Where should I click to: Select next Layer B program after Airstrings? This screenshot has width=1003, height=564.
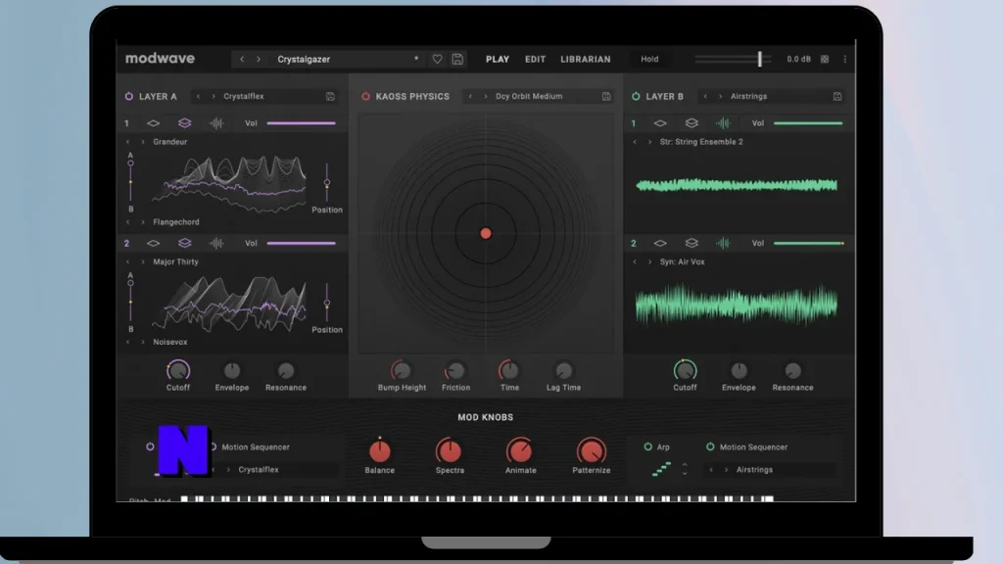click(x=720, y=97)
